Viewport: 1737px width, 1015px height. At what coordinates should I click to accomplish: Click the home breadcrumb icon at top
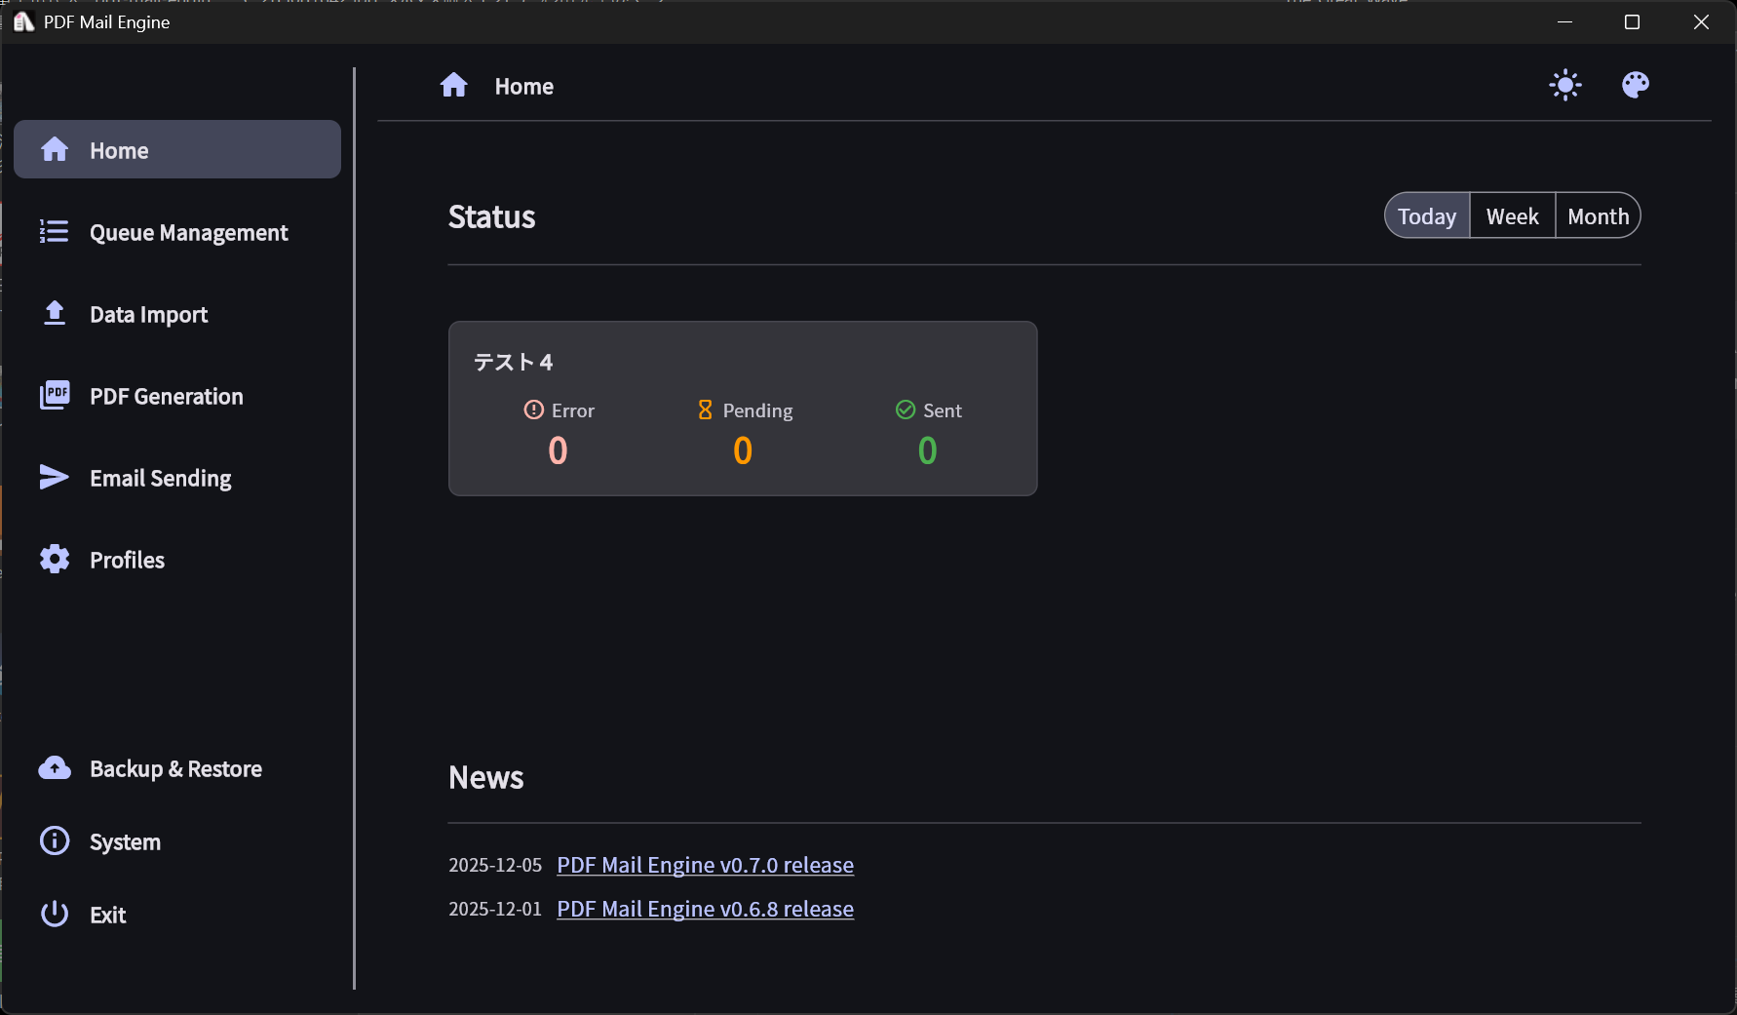tap(454, 85)
